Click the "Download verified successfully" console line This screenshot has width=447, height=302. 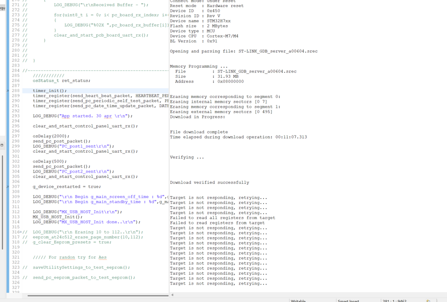(x=209, y=183)
